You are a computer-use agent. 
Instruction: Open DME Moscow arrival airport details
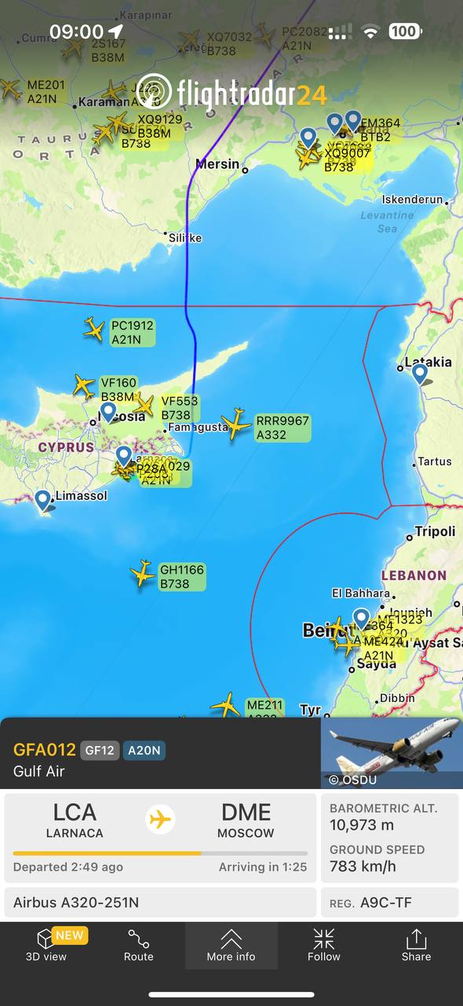point(246,820)
